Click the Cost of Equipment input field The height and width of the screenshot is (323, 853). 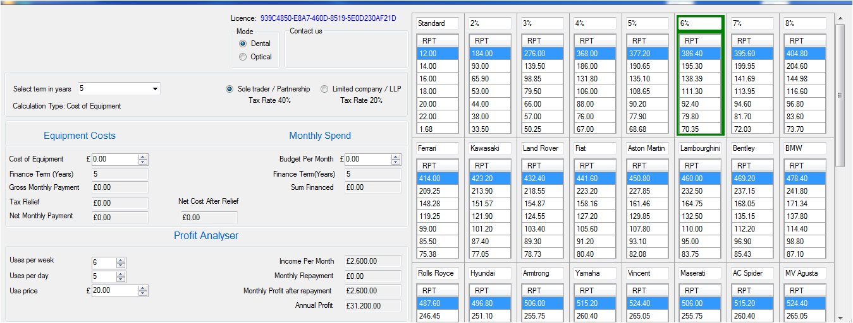pos(115,160)
